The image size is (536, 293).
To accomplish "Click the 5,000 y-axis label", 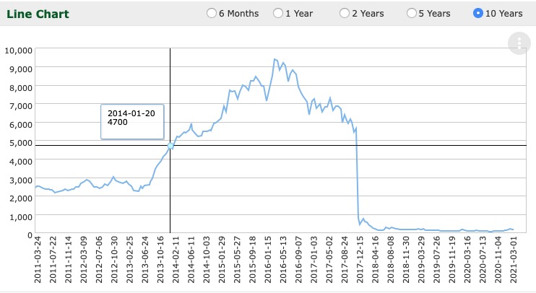I will tap(20, 143).
